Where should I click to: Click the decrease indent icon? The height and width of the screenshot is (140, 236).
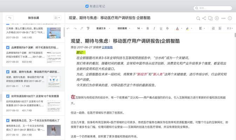213,28
